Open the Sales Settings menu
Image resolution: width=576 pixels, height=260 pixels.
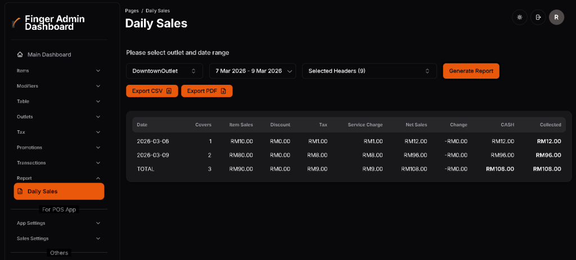(x=58, y=238)
